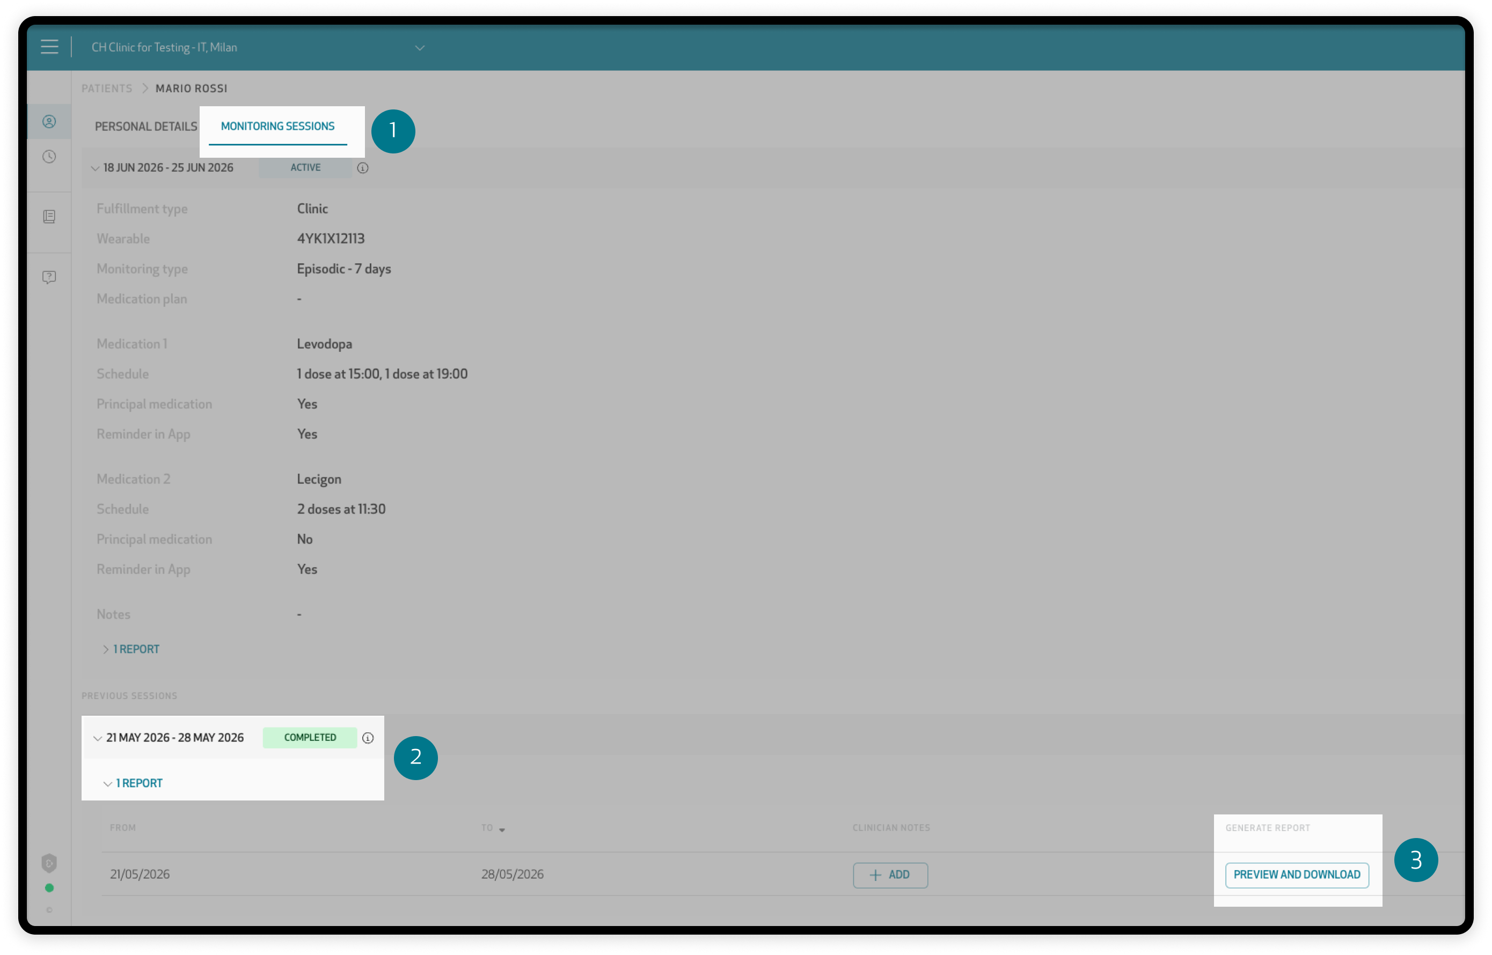Click Lecigon medication value
The height and width of the screenshot is (955, 1492).
[x=319, y=479]
